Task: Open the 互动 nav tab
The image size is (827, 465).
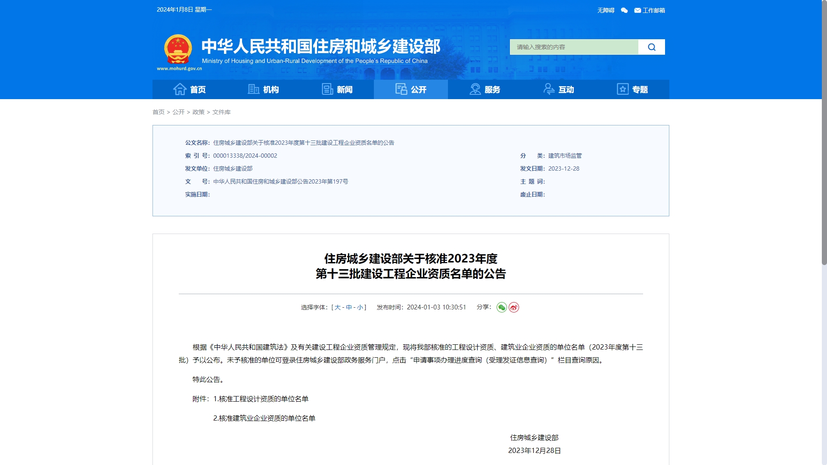Action: coord(559,89)
